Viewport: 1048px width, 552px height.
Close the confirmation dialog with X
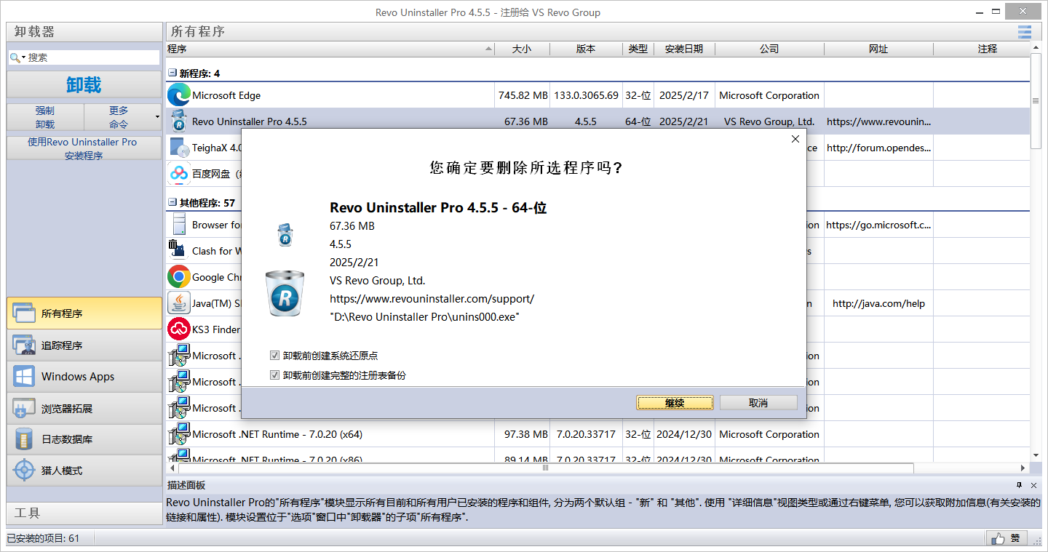pyautogui.click(x=795, y=139)
